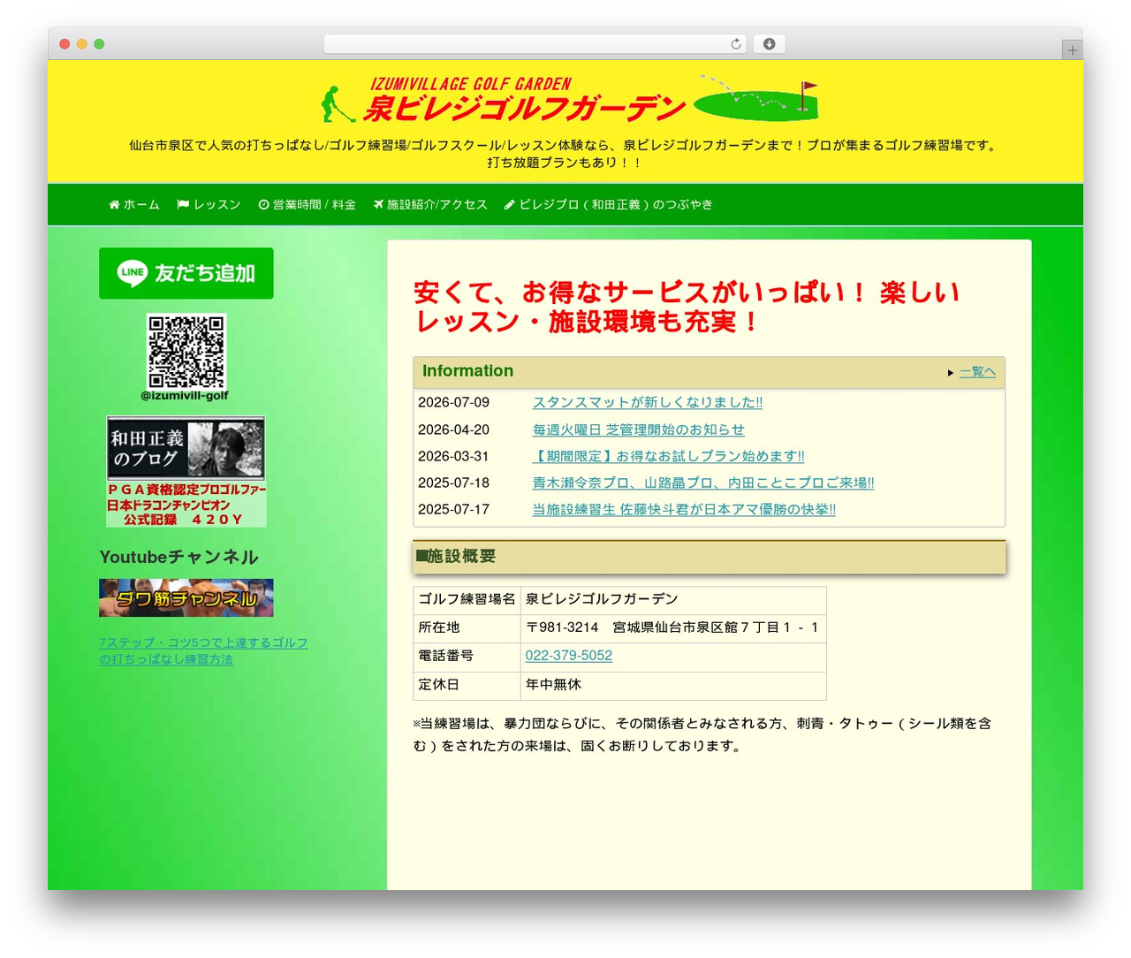This screenshot has width=1131, height=958.
Task: Open 施設紹介/アクセス menu item
Action: 430,204
